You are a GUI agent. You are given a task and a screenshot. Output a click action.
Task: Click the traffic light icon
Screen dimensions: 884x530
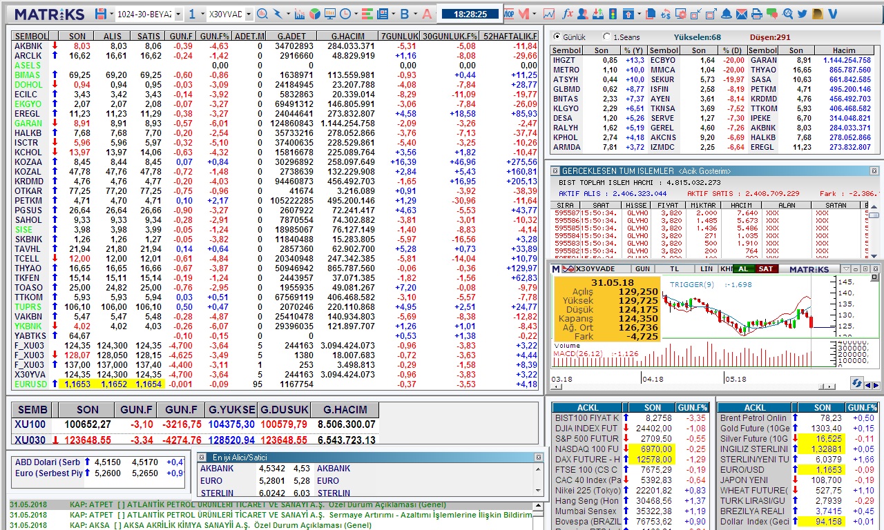613,14
